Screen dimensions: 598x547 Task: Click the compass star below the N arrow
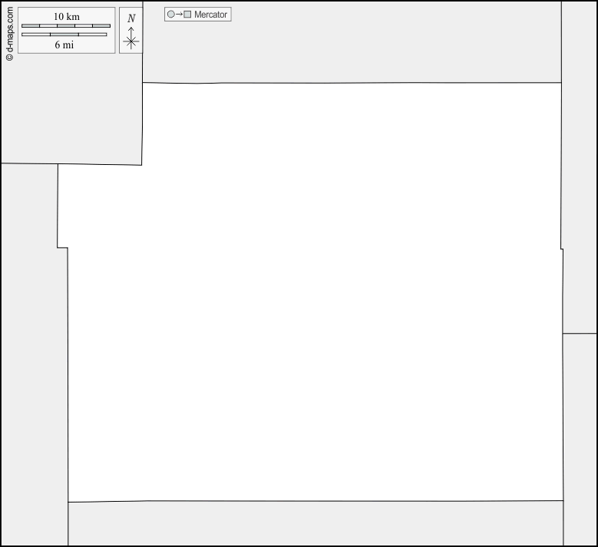131,42
